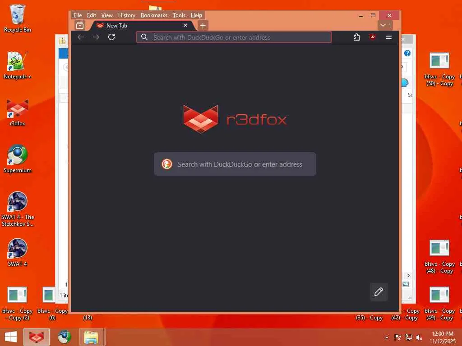Reload the current page
This screenshot has width=462, height=346.
[x=111, y=37]
